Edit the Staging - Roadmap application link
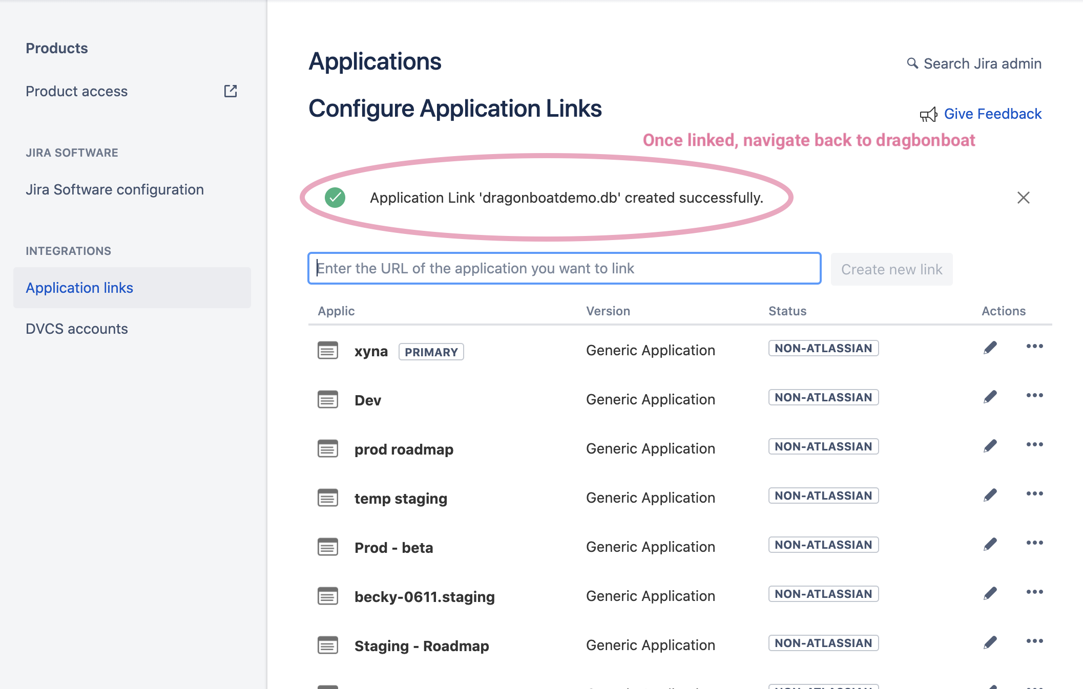This screenshot has width=1083, height=689. click(x=990, y=642)
